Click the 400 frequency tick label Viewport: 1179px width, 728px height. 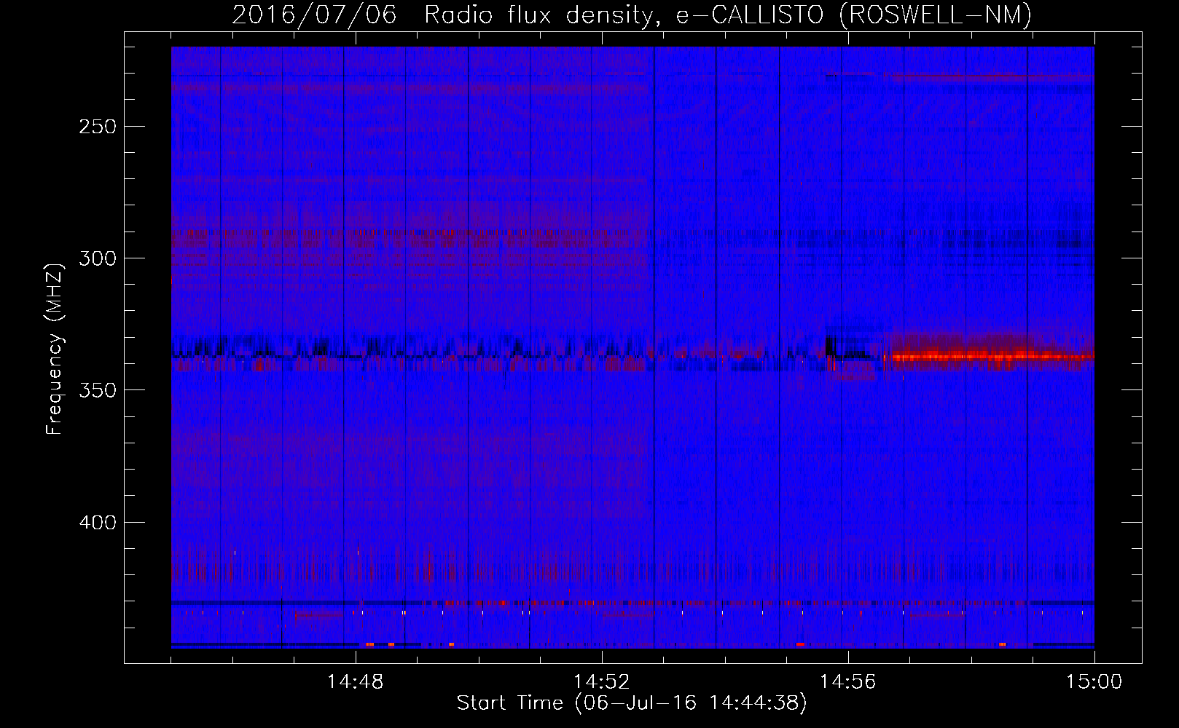(x=96, y=523)
